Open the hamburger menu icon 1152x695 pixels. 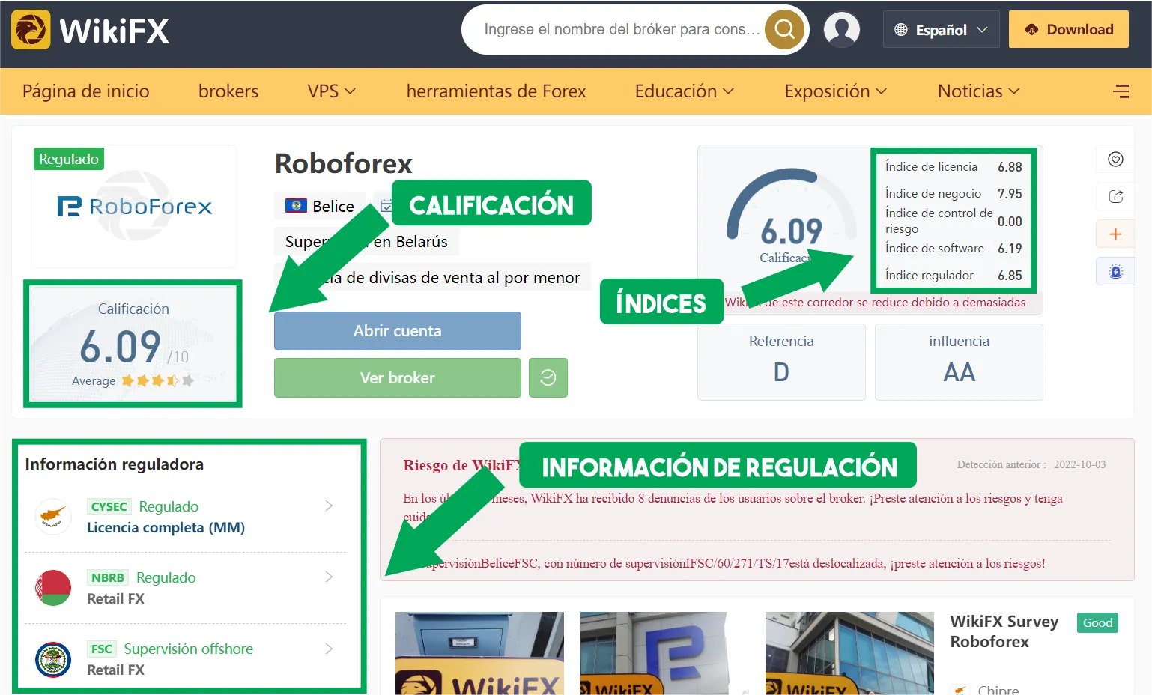(1121, 91)
